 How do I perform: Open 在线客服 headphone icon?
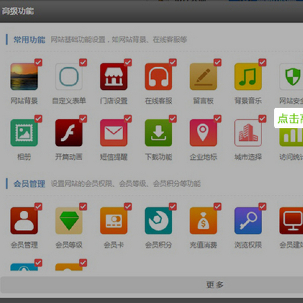[159, 77]
